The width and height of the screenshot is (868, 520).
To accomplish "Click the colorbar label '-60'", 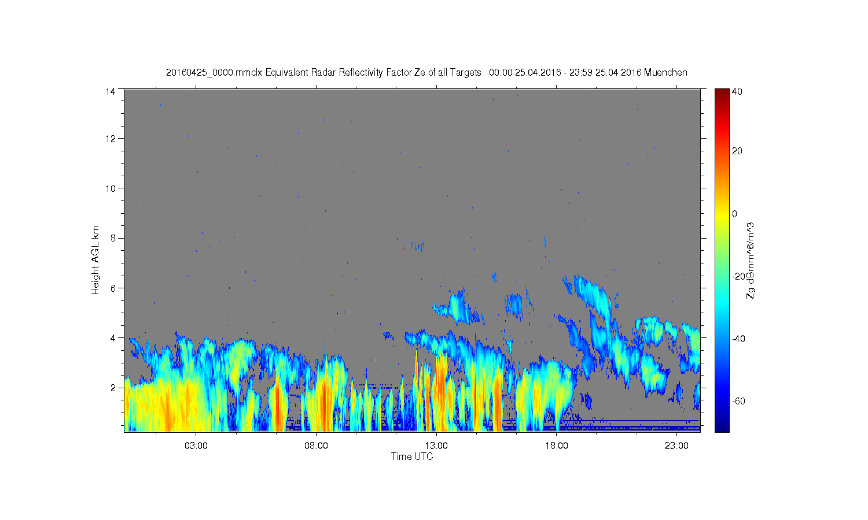I will [x=738, y=401].
